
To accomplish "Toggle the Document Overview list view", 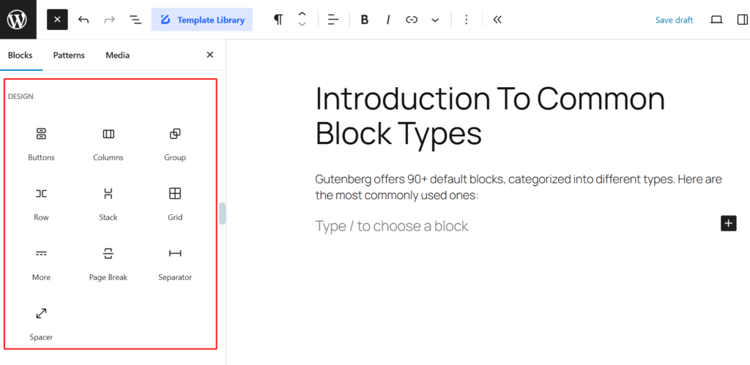I will [x=135, y=20].
